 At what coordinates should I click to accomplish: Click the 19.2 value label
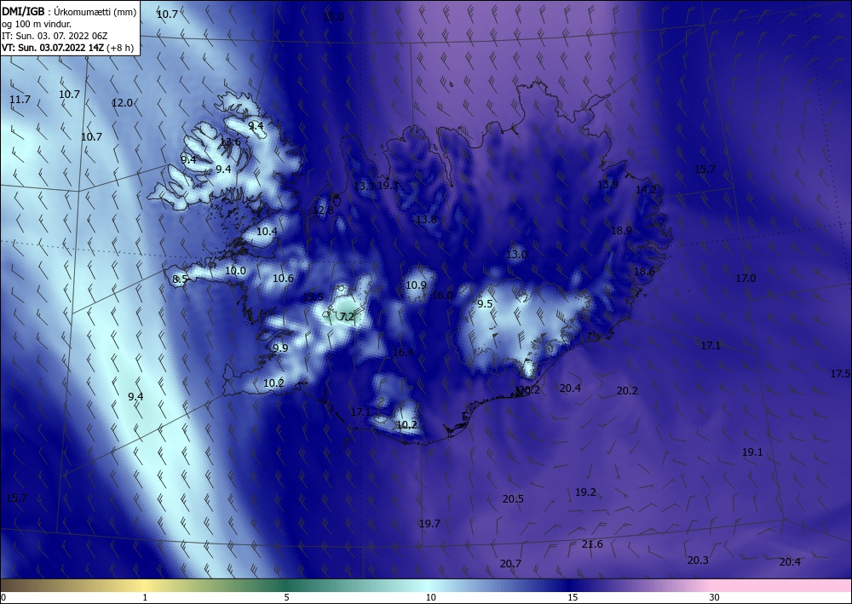[586, 492]
